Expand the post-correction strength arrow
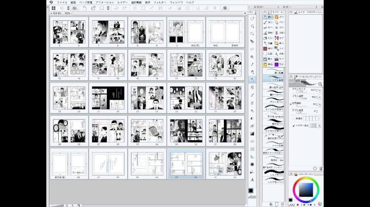The width and height of the screenshot is (370, 207). (x=320, y=118)
